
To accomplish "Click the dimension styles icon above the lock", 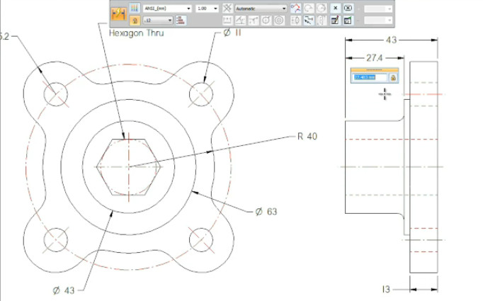I will (135, 8).
